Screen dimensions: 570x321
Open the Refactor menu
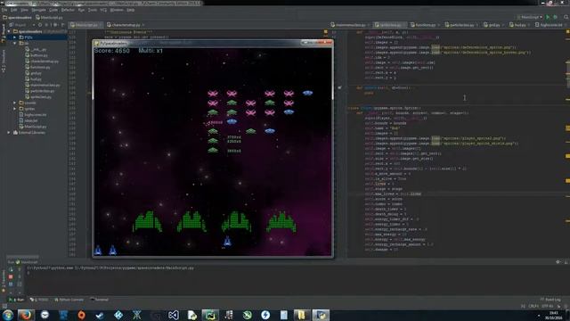tap(68, 10)
